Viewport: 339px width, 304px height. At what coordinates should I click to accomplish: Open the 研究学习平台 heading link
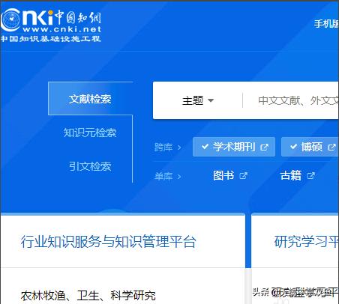pyautogui.click(x=307, y=241)
